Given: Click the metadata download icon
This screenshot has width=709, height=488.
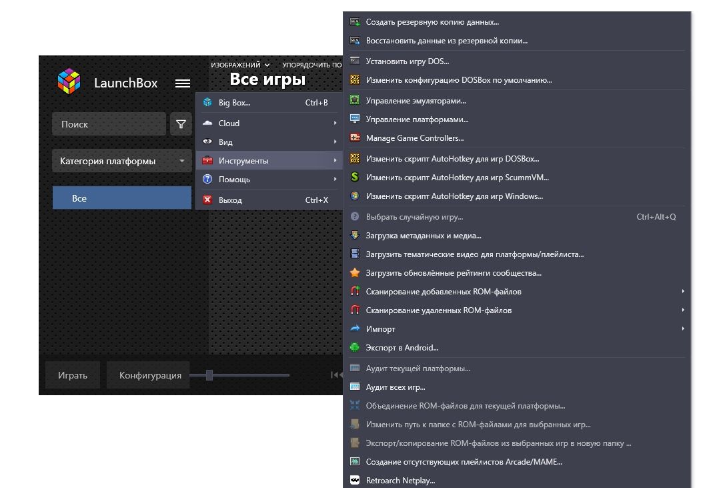Looking at the screenshot, I should [x=355, y=236].
